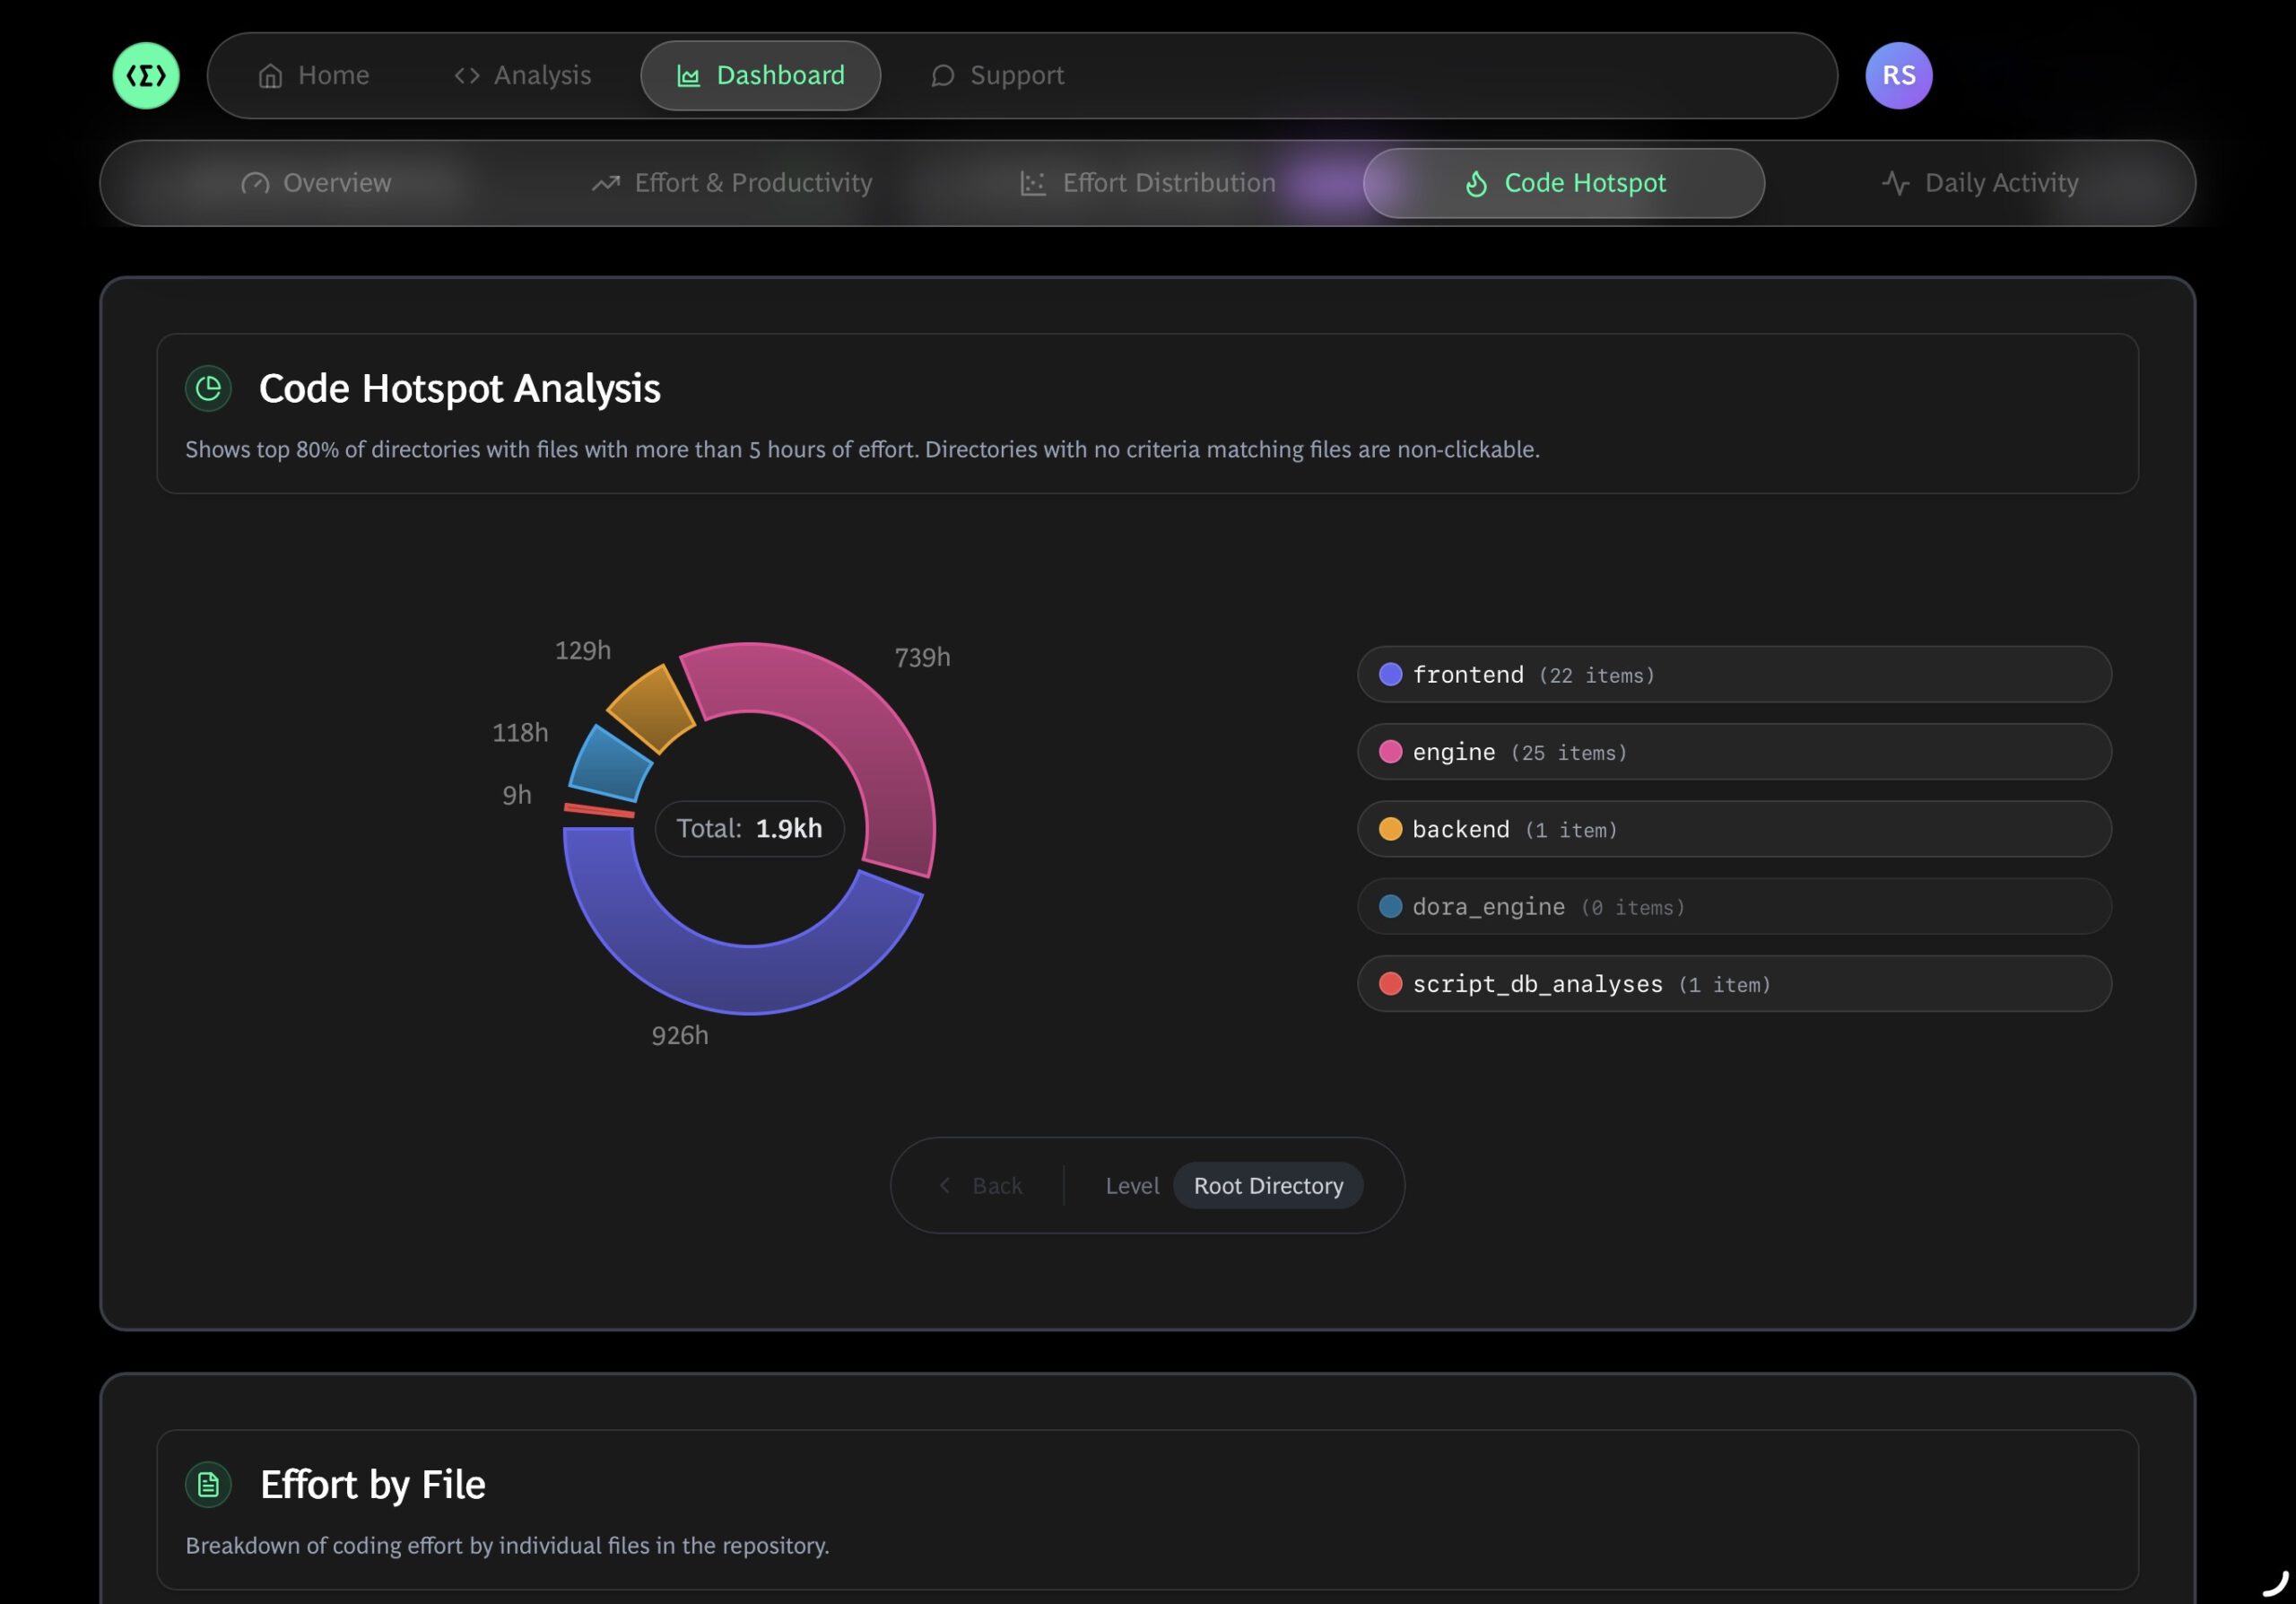
Task: Click the chat bubble icon beside Support
Action: [942, 76]
